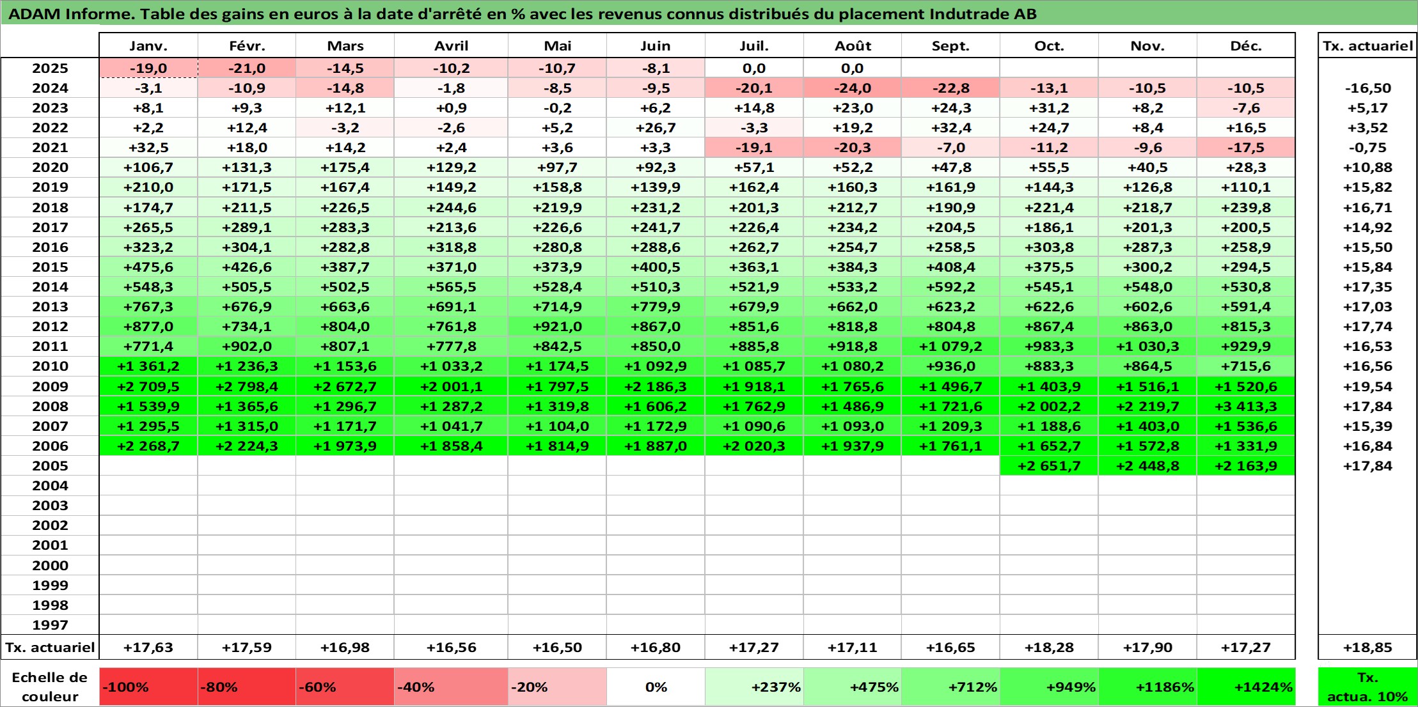This screenshot has width=1418, height=707.
Task: Select the Févr. column header
Action: [247, 46]
